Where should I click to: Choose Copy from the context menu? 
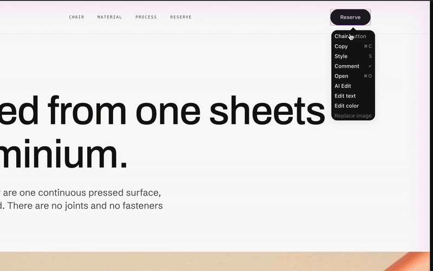353,46
